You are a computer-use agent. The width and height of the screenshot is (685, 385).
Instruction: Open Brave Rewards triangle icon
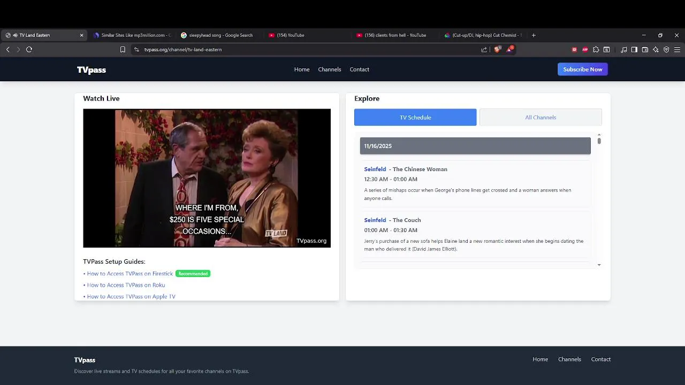pos(509,49)
